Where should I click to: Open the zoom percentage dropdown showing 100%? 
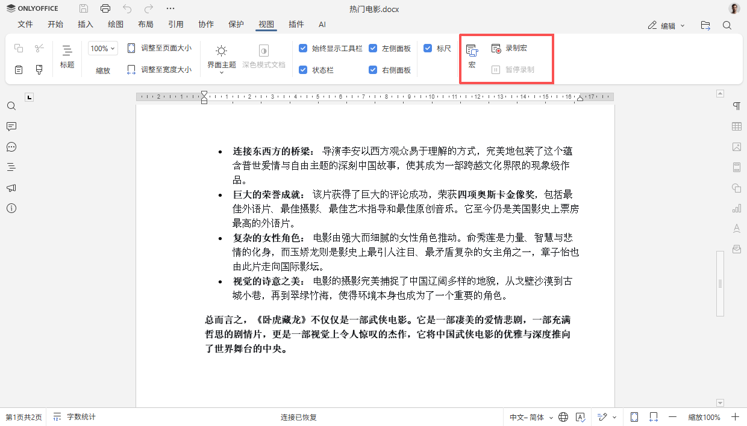[x=102, y=48]
